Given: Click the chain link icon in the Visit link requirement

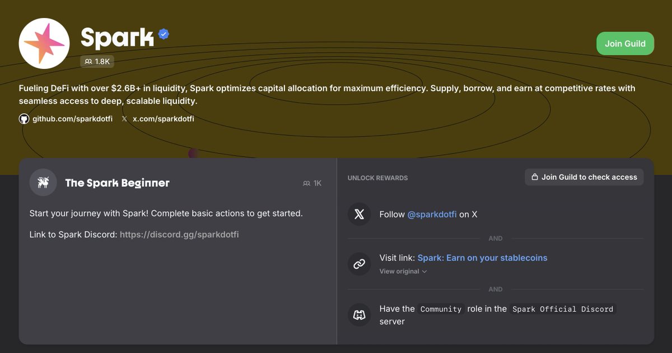Looking at the screenshot, I should coord(360,263).
